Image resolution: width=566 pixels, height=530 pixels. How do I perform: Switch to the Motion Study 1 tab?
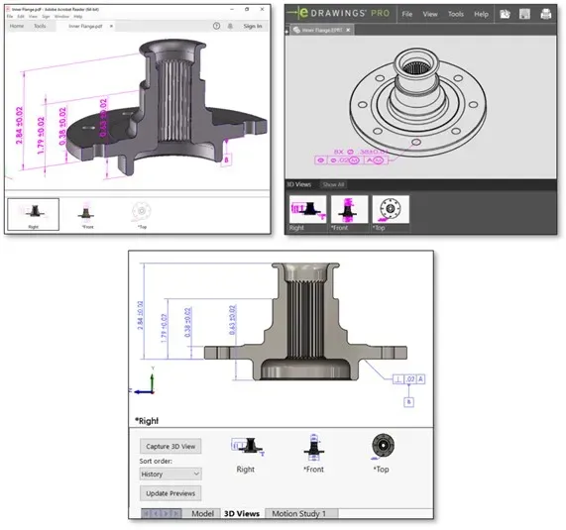click(301, 513)
